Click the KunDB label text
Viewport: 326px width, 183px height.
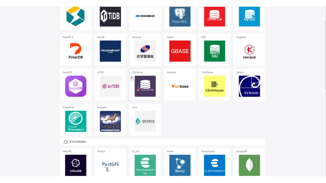click(101, 37)
